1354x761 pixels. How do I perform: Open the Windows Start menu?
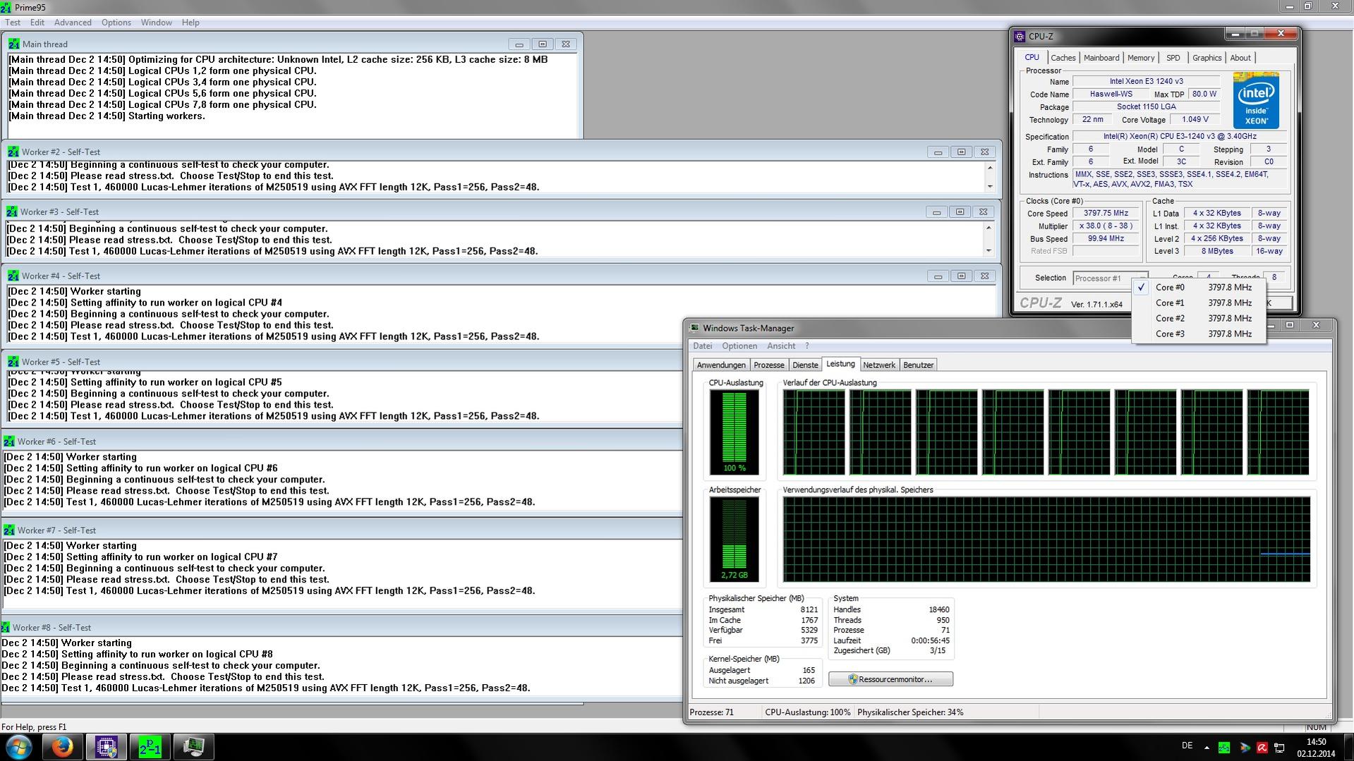[x=18, y=747]
